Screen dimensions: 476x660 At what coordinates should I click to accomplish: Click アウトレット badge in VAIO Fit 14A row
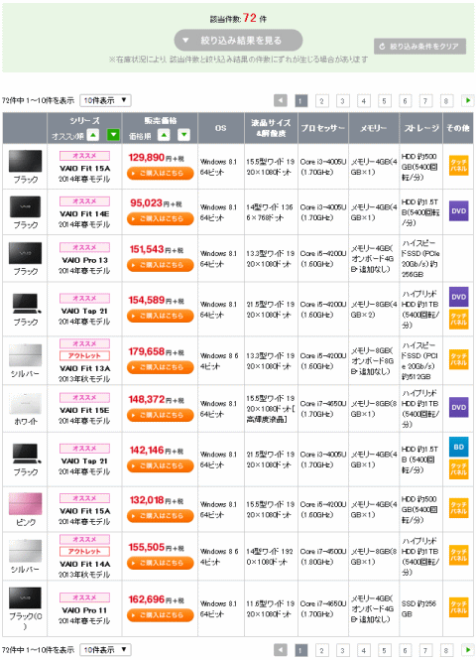pos(84,552)
